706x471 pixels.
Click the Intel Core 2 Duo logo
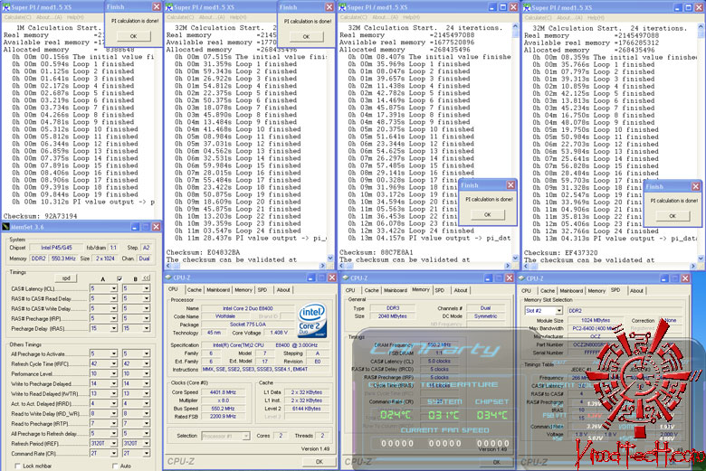pos(312,321)
